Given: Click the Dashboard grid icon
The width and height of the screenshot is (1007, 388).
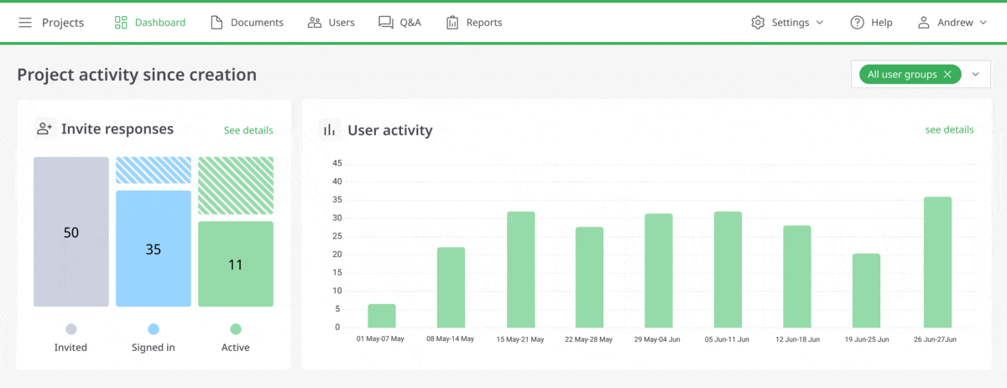Looking at the screenshot, I should point(121,23).
